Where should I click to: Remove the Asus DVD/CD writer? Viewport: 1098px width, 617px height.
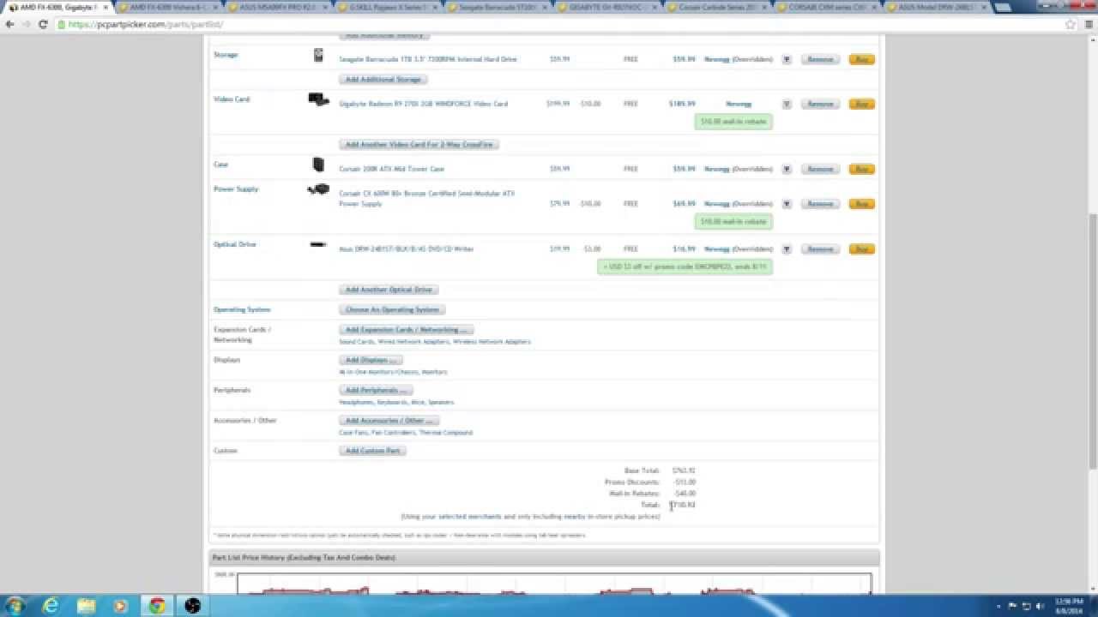click(x=820, y=249)
